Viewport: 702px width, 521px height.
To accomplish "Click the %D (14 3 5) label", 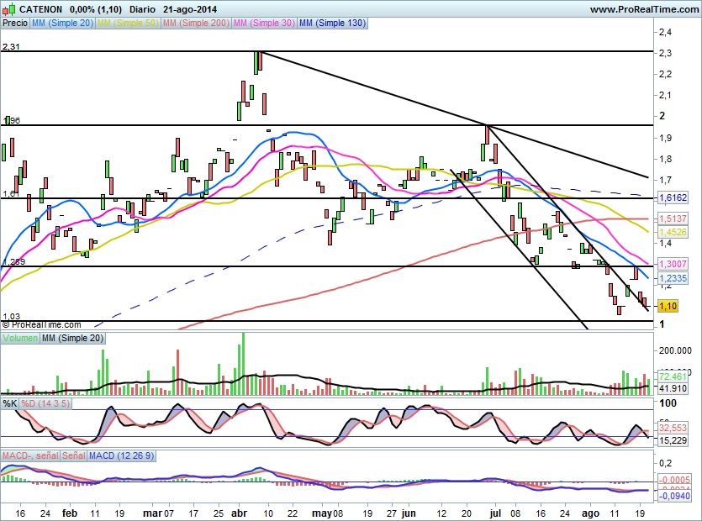I will pyautogui.click(x=44, y=404).
